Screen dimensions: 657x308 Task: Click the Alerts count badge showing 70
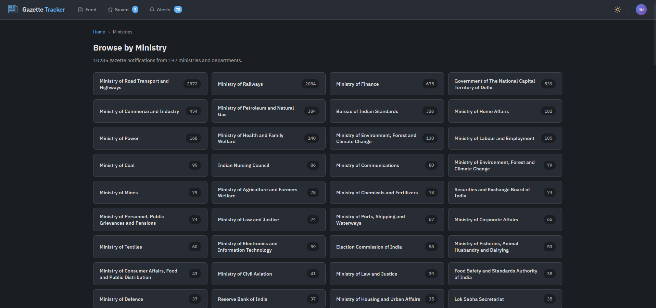(178, 10)
